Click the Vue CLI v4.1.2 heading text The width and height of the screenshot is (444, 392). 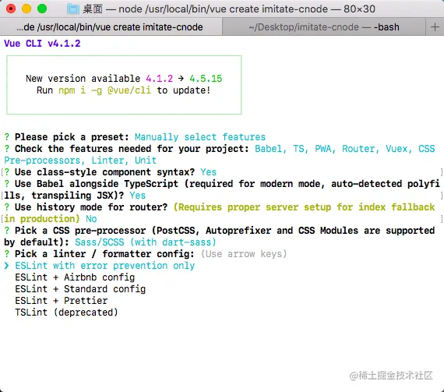click(42, 44)
